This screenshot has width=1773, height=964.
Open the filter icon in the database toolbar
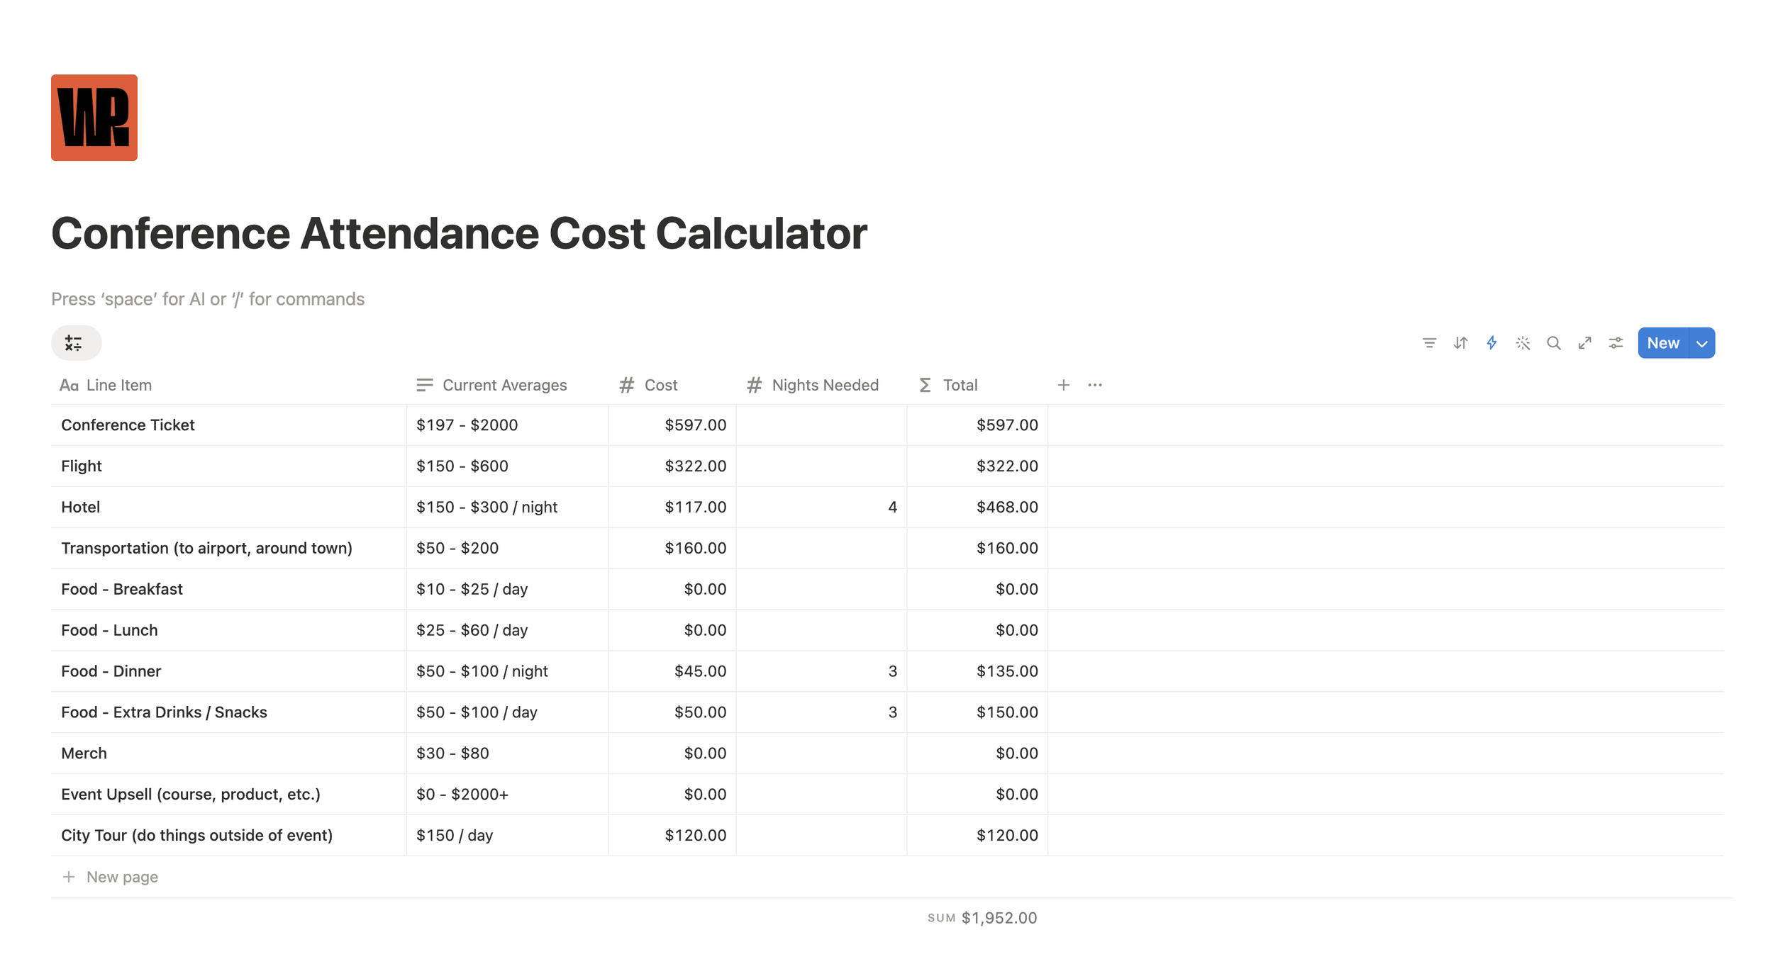(1428, 343)
